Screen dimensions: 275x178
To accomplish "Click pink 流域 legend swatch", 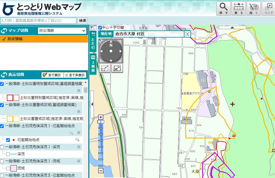I will pyautogui.click(x=14, y=168).
